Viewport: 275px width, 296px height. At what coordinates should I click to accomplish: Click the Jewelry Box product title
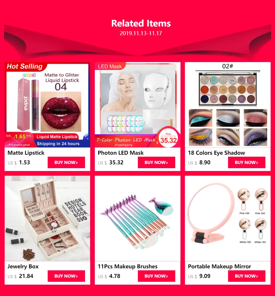23,266
